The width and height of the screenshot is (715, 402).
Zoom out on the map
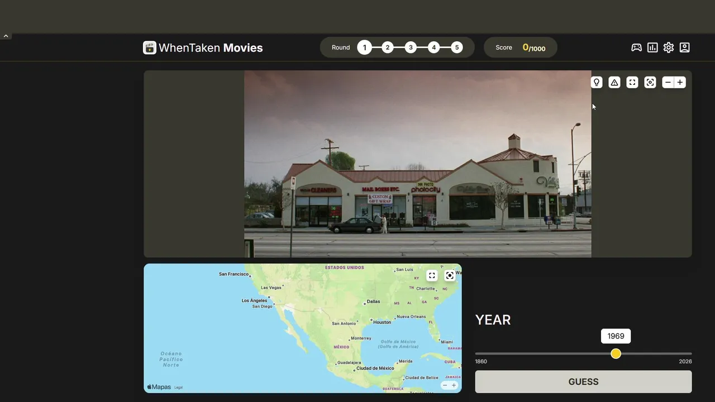(x=445, y=385)
